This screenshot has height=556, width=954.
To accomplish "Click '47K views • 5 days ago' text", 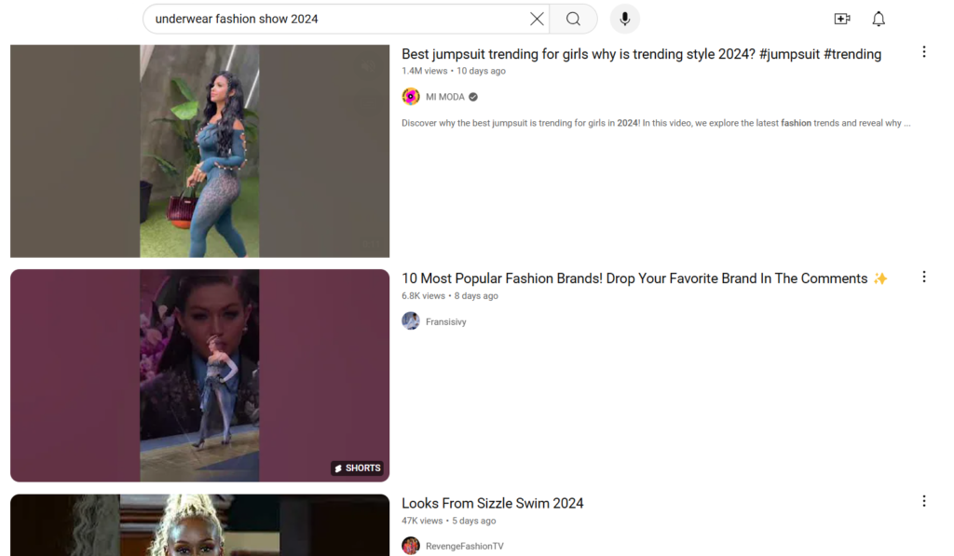I will (x=448, y=521).
